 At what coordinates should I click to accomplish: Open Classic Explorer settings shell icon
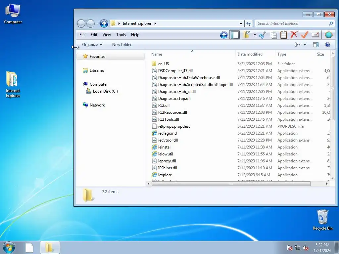(329, 35)
